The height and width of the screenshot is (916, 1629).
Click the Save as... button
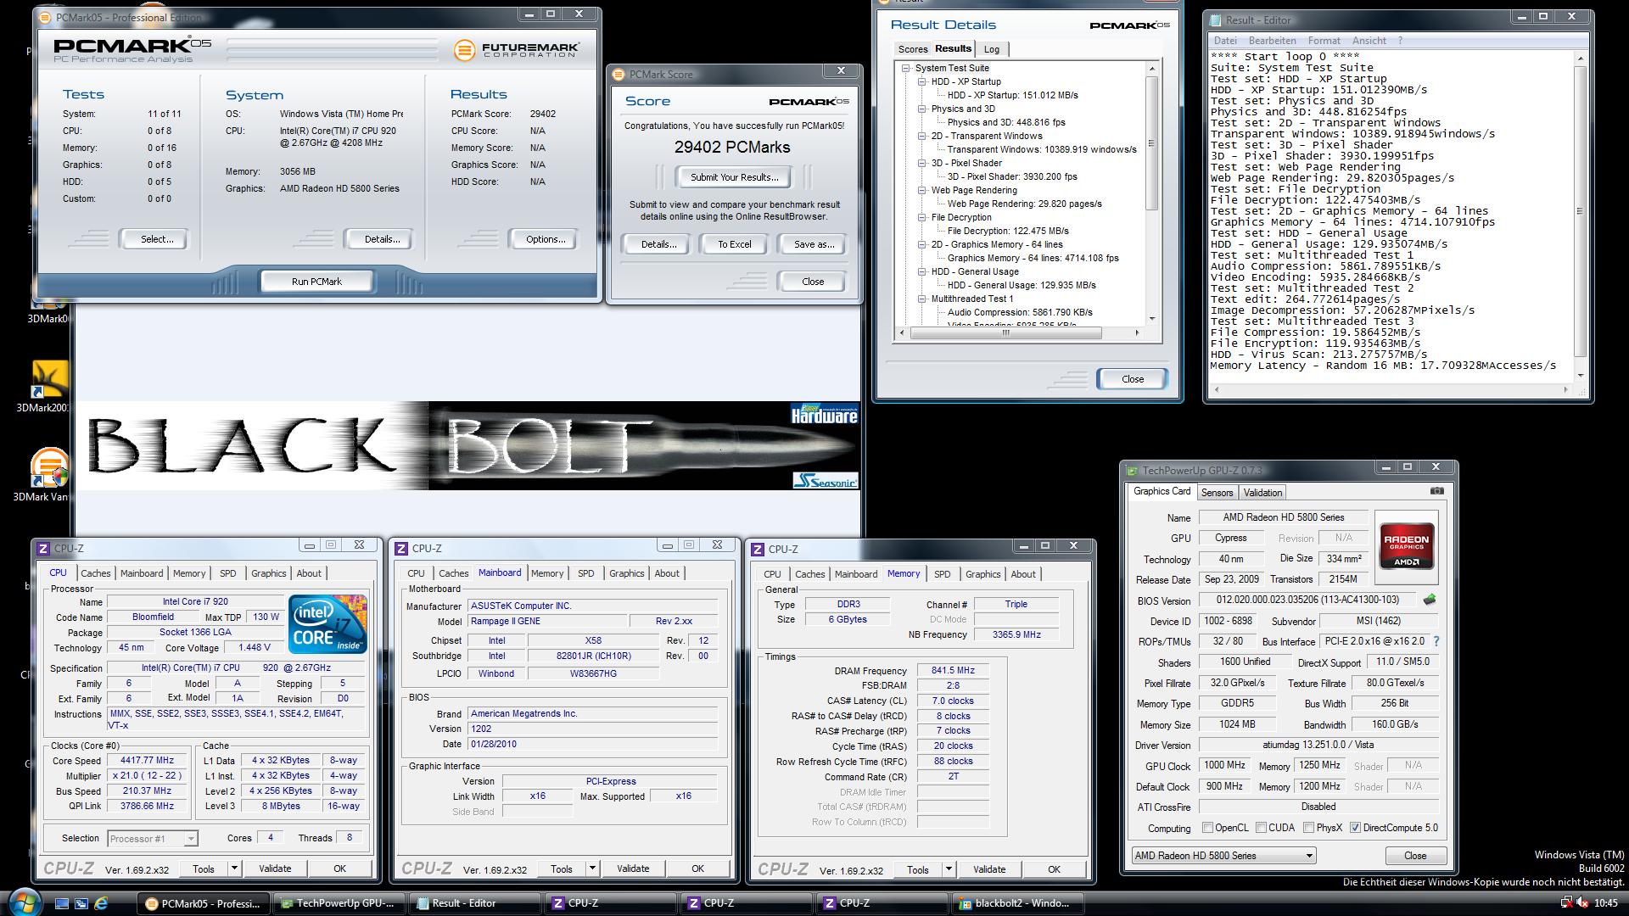click(x=813, y=244)
